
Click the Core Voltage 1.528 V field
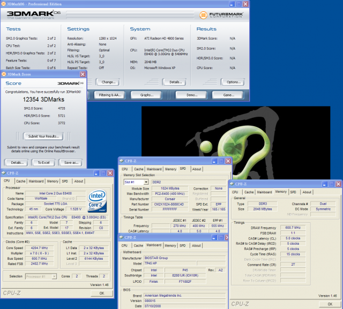point(76,209)
